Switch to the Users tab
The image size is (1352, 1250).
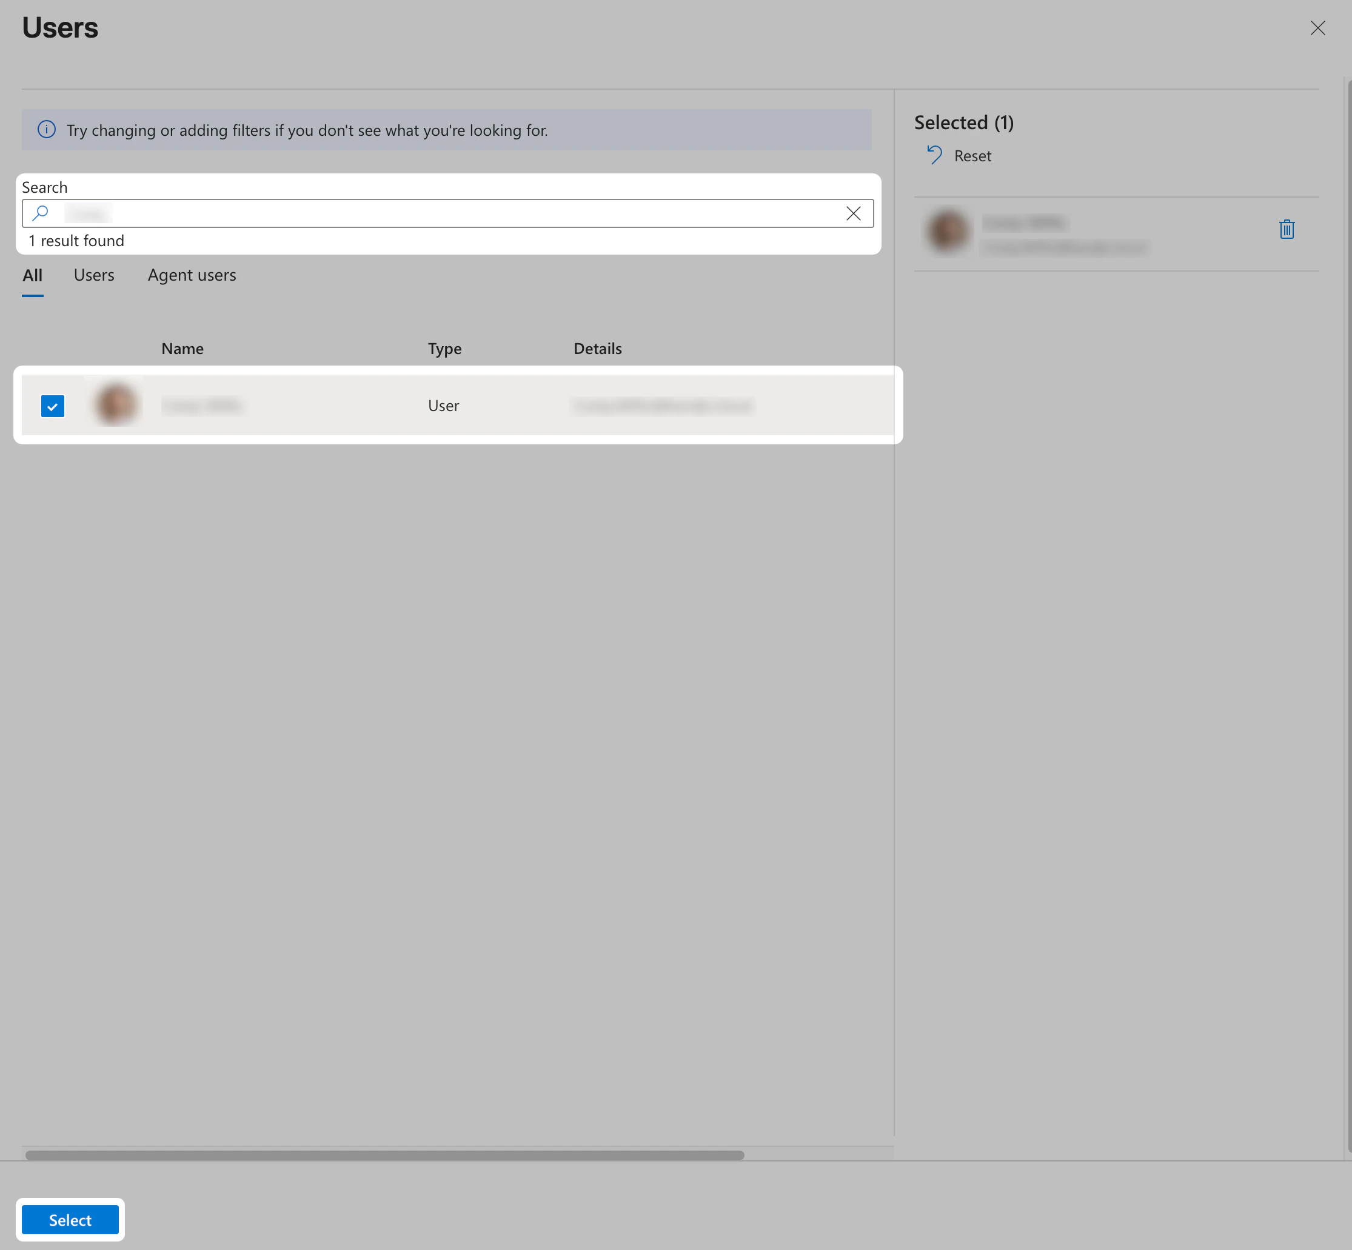[93, 275]
